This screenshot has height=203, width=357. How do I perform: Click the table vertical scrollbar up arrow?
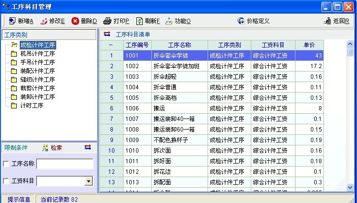click(350, 44)
